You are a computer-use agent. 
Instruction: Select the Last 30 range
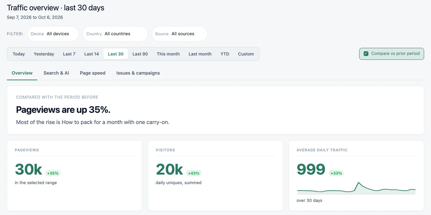[x=115, y=54]
